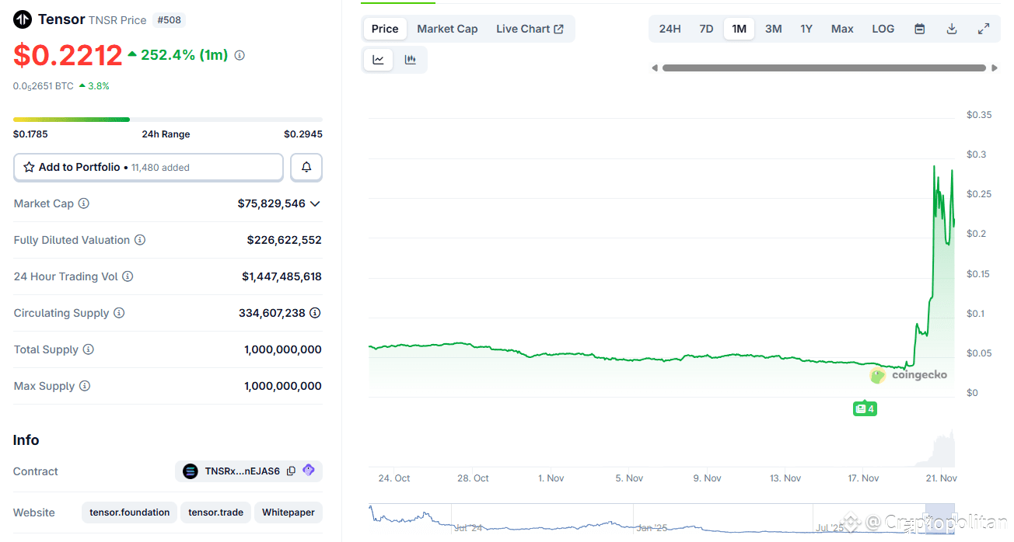
Task: Click the star icon in Add to Portfolio
Action: point(29,167)
